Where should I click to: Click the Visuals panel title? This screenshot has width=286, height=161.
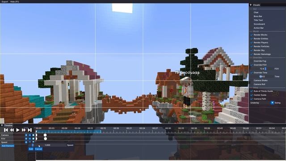pyautogui.click(x=257, y=5)
